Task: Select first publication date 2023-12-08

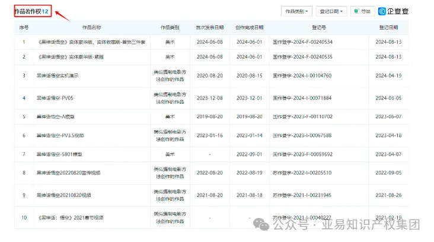Action: click(x=209, y=98)
